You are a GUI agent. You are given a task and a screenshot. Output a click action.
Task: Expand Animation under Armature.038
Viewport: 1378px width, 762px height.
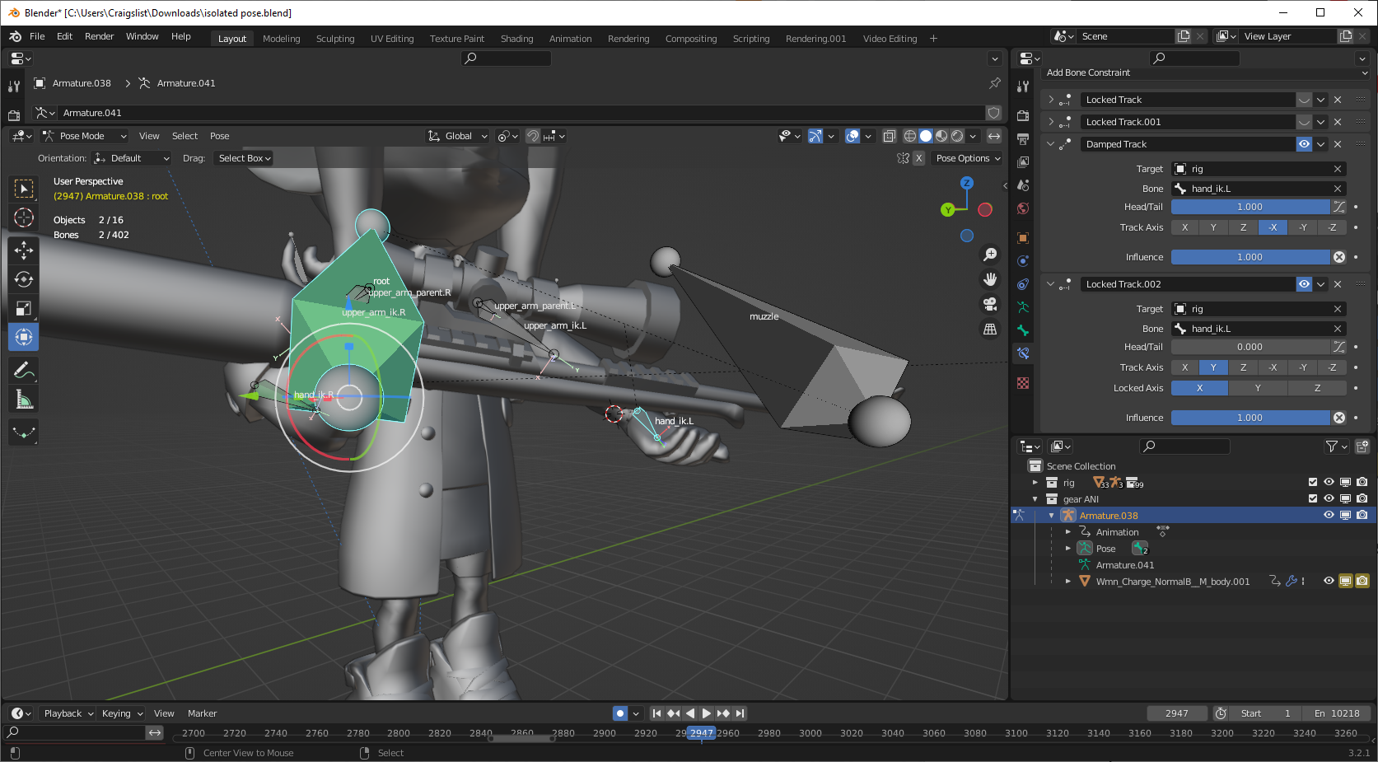(1068, 532)
